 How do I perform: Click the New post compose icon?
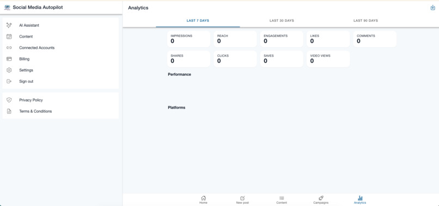(x=242, y=198)
